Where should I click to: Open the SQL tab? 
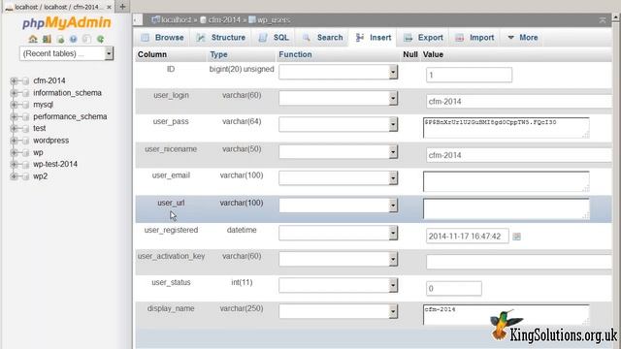(x=274, y=38)
